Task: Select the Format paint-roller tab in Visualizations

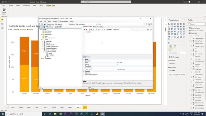Action: coord(175,46)
